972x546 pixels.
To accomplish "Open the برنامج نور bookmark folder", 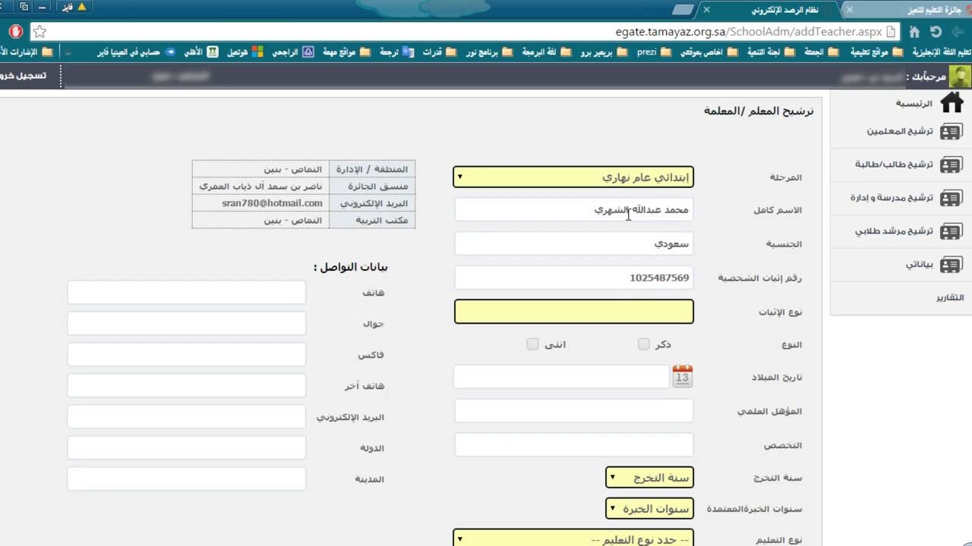I will coord(489,52).
